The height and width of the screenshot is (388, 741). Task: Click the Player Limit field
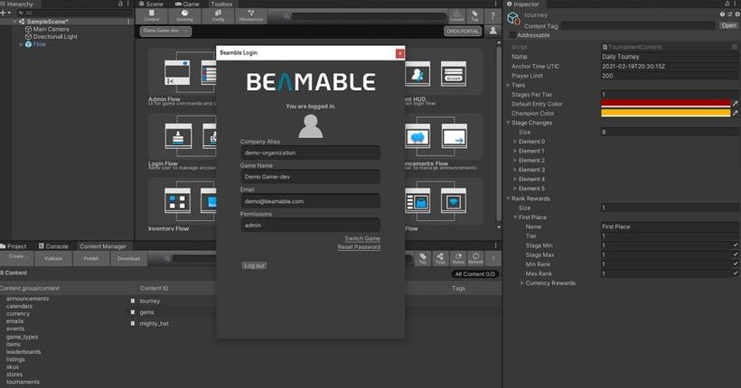click(x=670, y=76)
